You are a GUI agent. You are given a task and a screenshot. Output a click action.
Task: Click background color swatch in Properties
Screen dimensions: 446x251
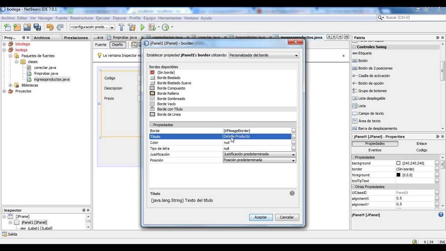tap(398, 163)
